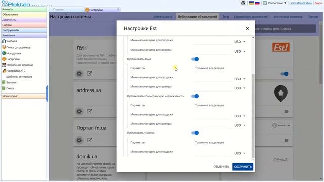Expand Документы sidebar section
This screenshot has height=182, width=324.
24,20
